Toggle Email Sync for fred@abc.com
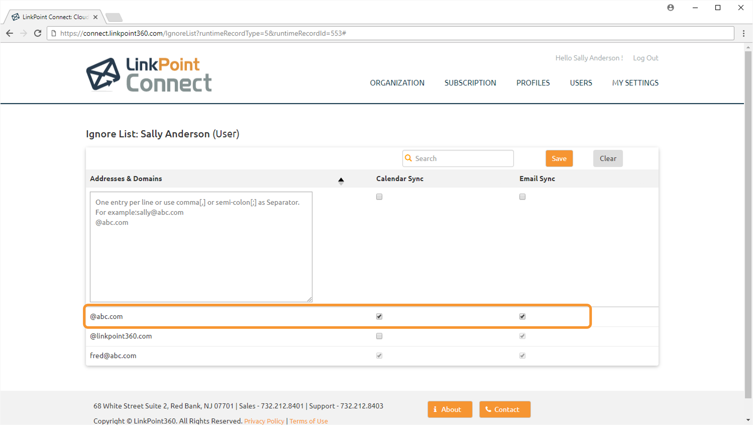This screenshot has height=425, width=753. pos(522,356)
